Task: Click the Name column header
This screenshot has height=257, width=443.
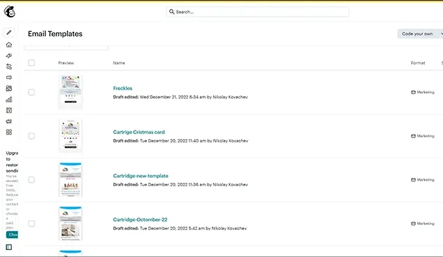Action: pos(119,63)
